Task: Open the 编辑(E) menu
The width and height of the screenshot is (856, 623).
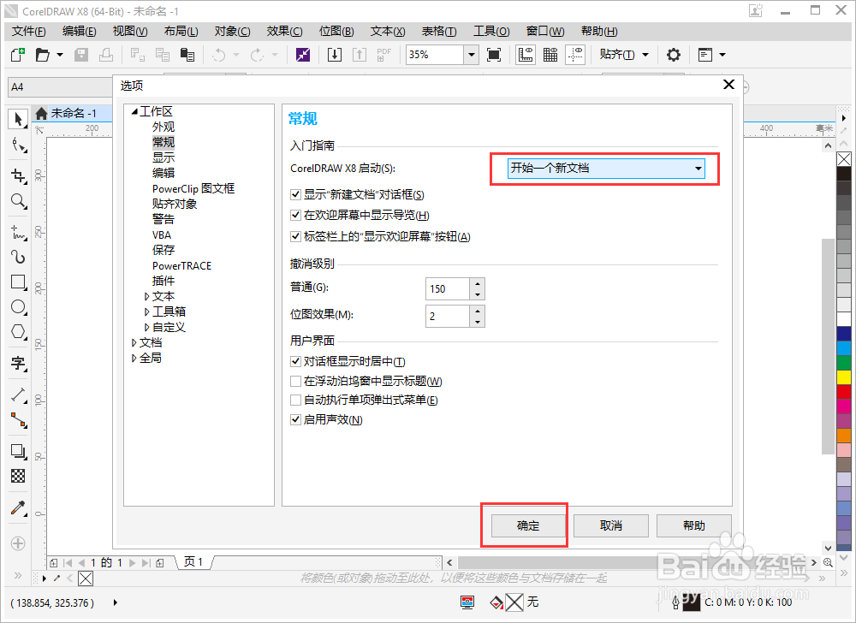Action: (79, 32)
